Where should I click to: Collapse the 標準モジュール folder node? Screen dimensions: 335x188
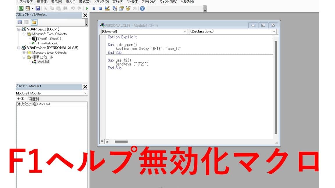pos(24,57)
